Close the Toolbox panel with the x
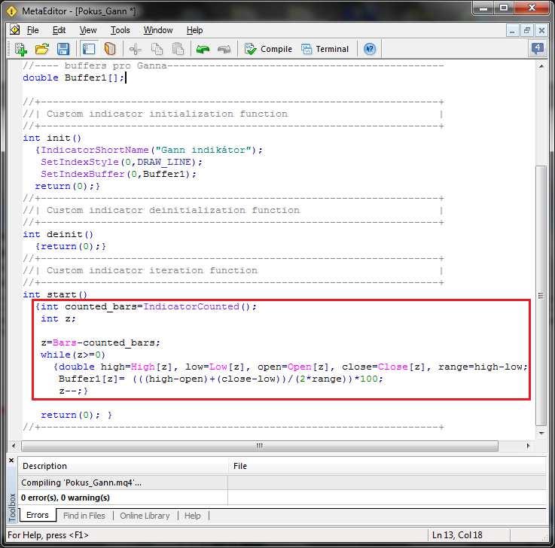Image resolution: width=555 pixels, height=548 pixels. (x=11, y=460)
